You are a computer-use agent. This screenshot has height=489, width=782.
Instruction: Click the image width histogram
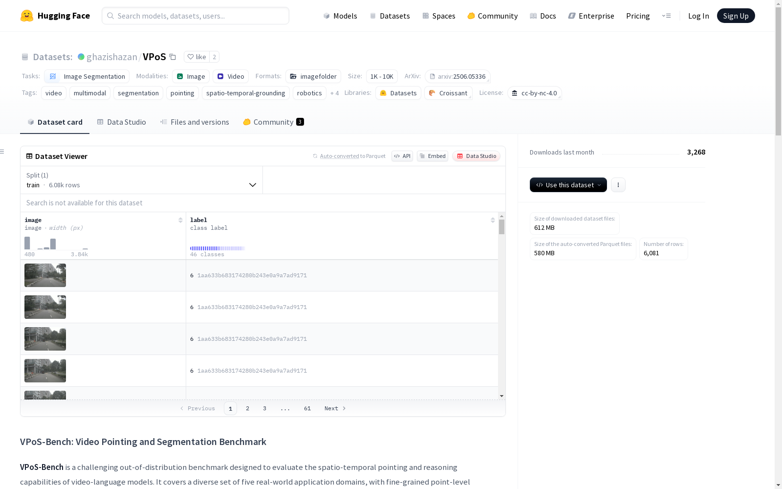pos(56,243)
